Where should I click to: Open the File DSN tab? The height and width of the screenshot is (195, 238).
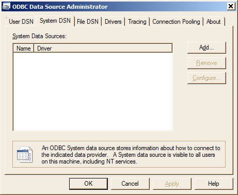point(88,22)
